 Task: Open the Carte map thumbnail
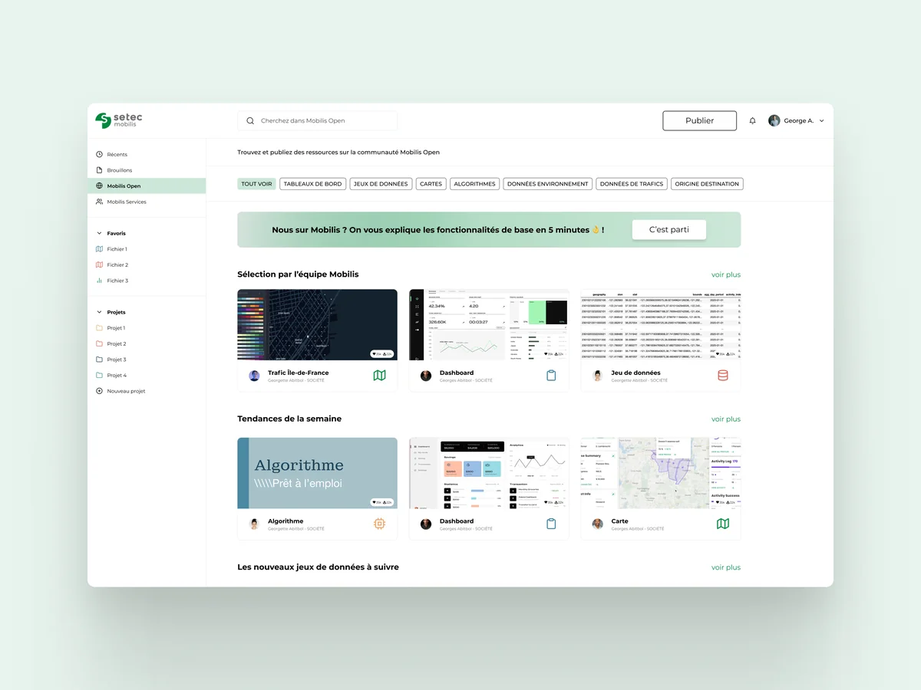(661, 473)
